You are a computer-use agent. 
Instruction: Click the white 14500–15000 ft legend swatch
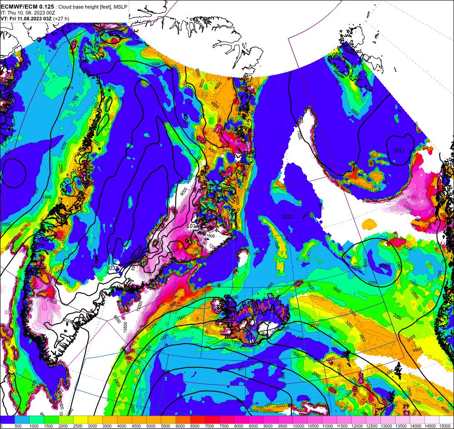pyautogui.click(x=432, y=420)
